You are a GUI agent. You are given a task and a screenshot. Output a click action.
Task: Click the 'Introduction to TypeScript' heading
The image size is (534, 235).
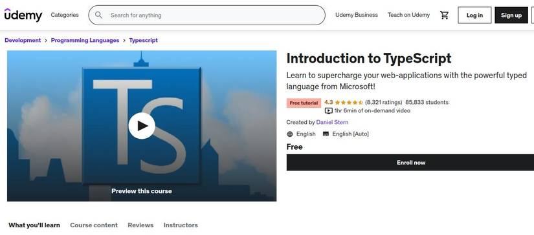369,58
